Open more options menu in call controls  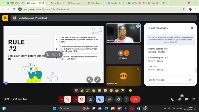126,99
